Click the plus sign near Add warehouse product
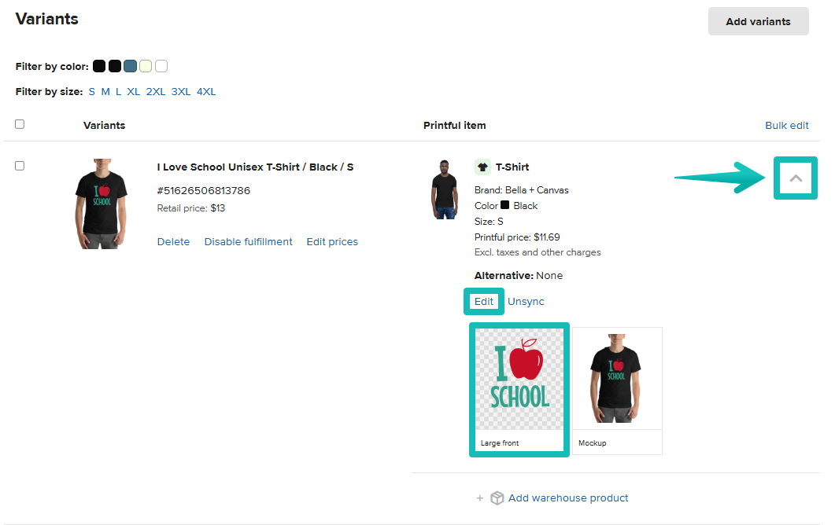 [x=480, y=498]
